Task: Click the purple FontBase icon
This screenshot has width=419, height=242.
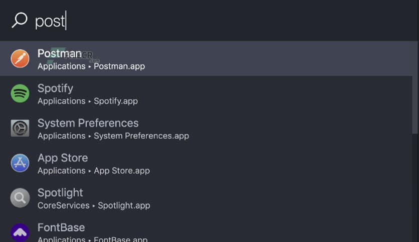Action: pyautogui.click(x=20, y=232)
